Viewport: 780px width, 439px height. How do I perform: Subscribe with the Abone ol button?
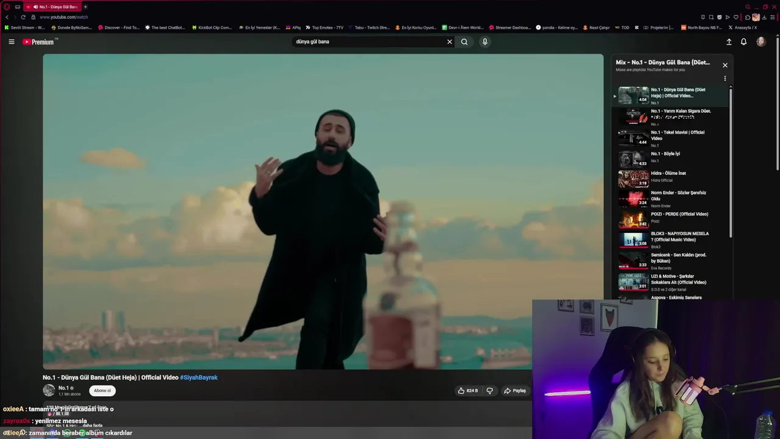pyautogui.click(x=102, y=391)
